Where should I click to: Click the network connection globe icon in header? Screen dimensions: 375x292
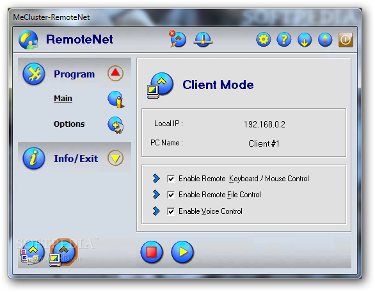click(203, 40)
